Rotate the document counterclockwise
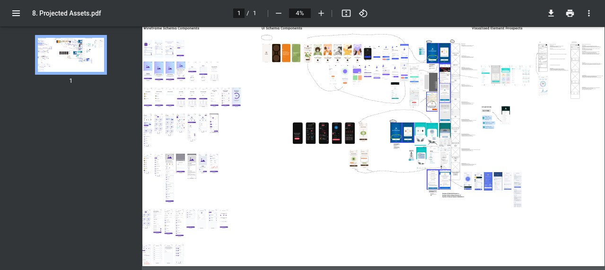 tap(363, 13)
